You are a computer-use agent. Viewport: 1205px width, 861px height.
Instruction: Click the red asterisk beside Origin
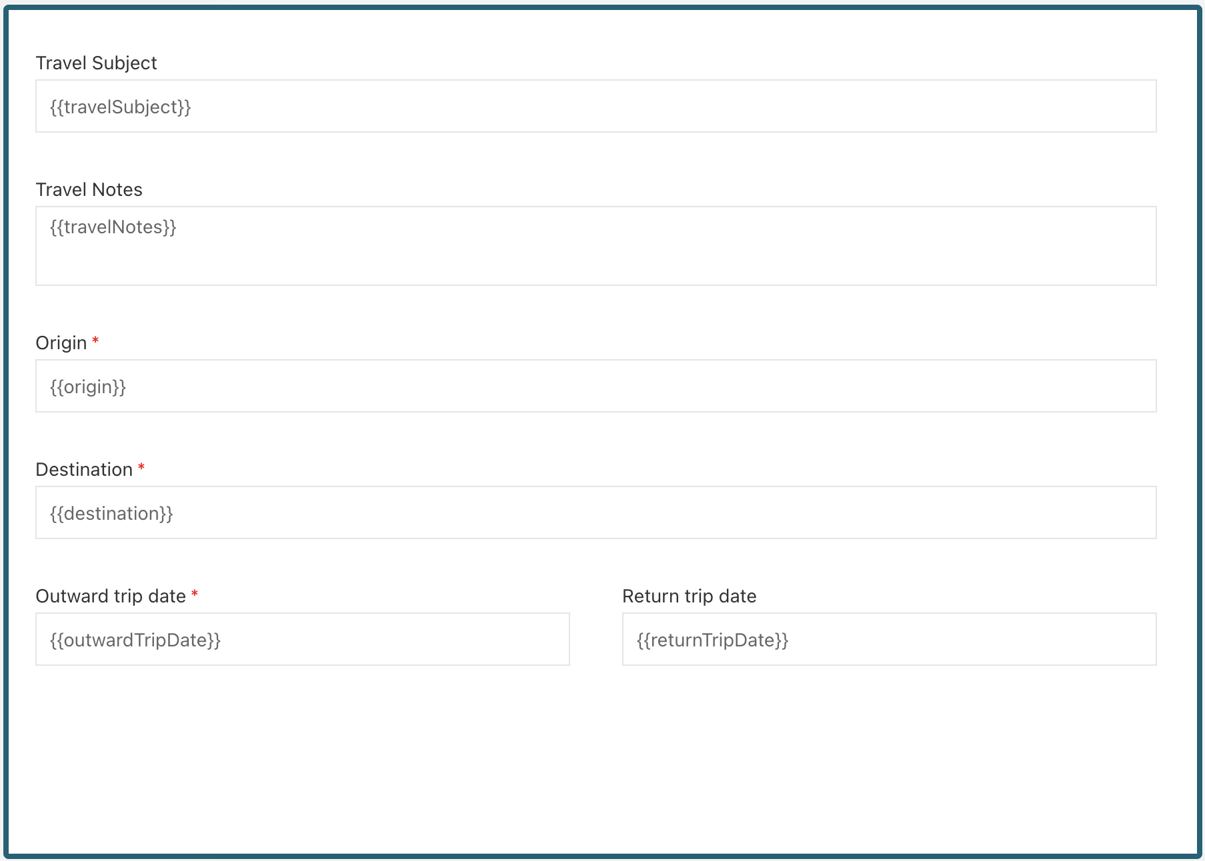point(96,341)
